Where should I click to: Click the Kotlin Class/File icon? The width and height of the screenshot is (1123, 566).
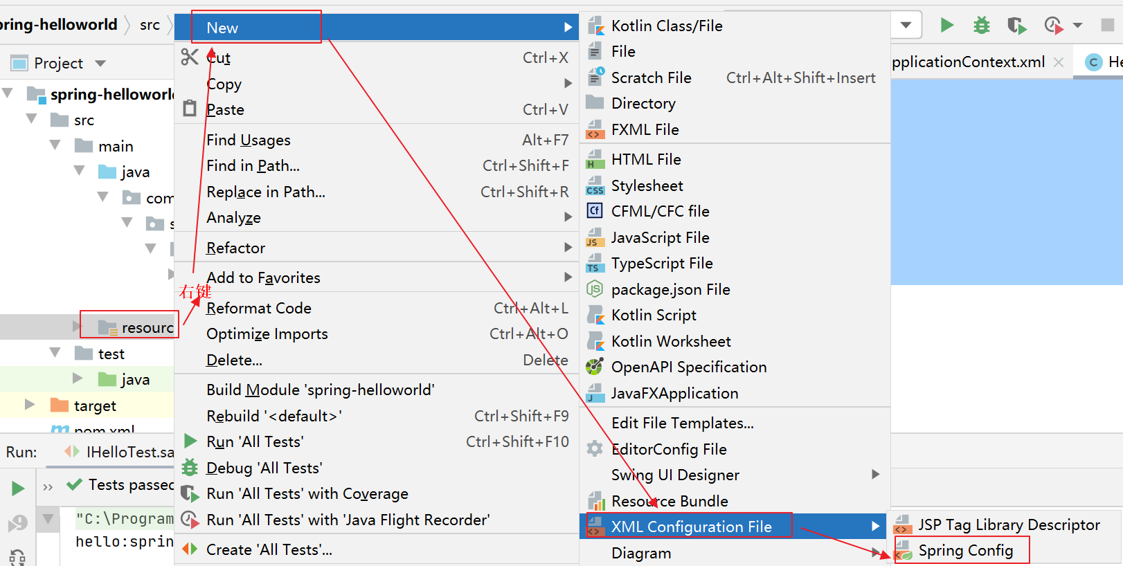(x=595, y=26)
